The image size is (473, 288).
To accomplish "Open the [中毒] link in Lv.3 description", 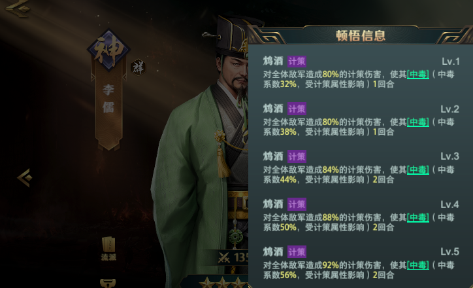I will pyautogui.click(x=418, y=170).
